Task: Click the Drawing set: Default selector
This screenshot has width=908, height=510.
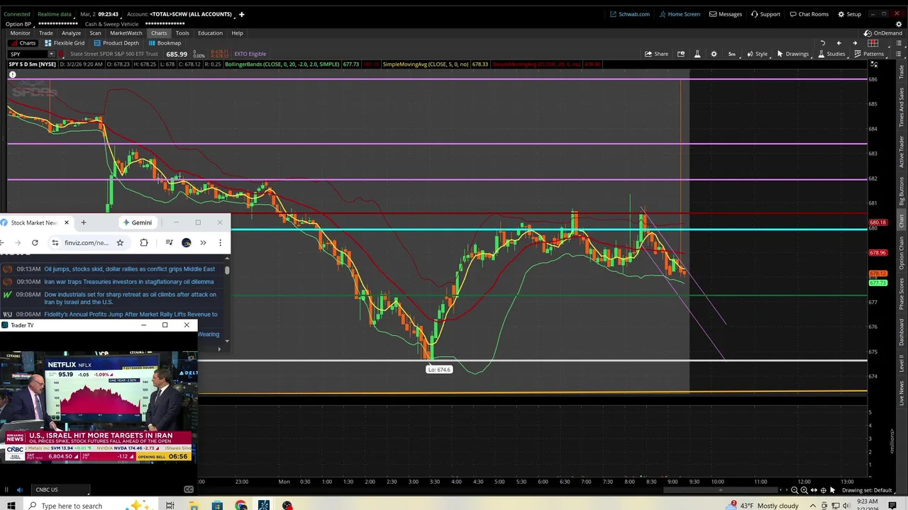Action: [x=867, y=490]
